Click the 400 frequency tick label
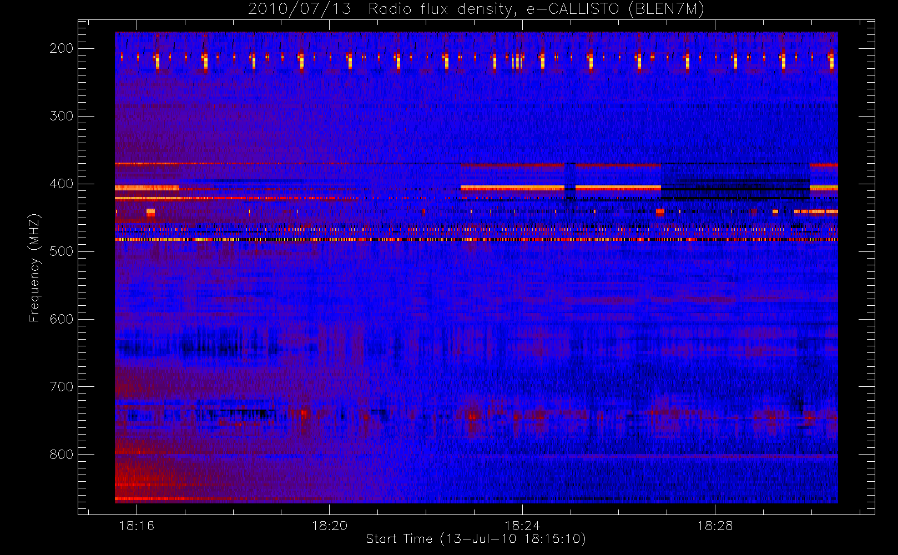 click(x=62, y=184)
